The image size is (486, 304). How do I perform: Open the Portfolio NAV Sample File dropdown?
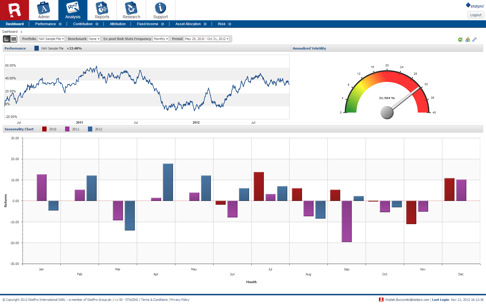pos(51,39)
